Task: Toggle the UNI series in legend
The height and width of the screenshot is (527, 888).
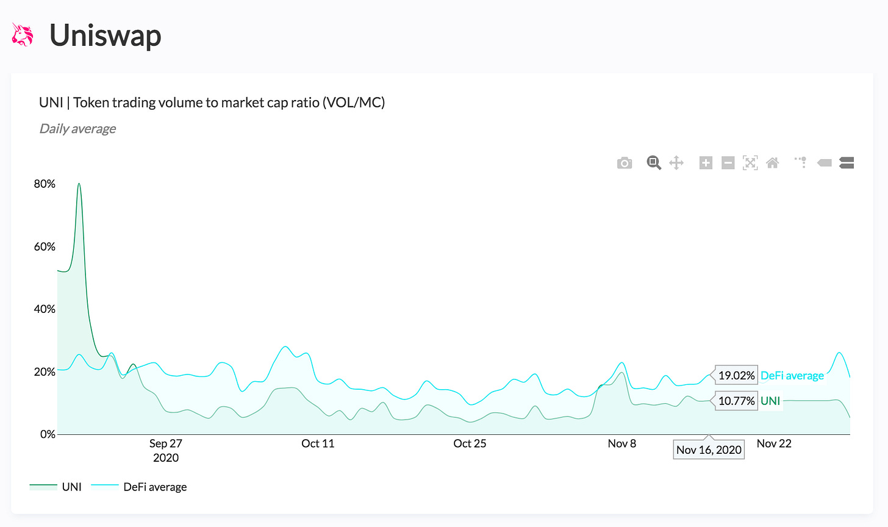Action: (56, 487)
